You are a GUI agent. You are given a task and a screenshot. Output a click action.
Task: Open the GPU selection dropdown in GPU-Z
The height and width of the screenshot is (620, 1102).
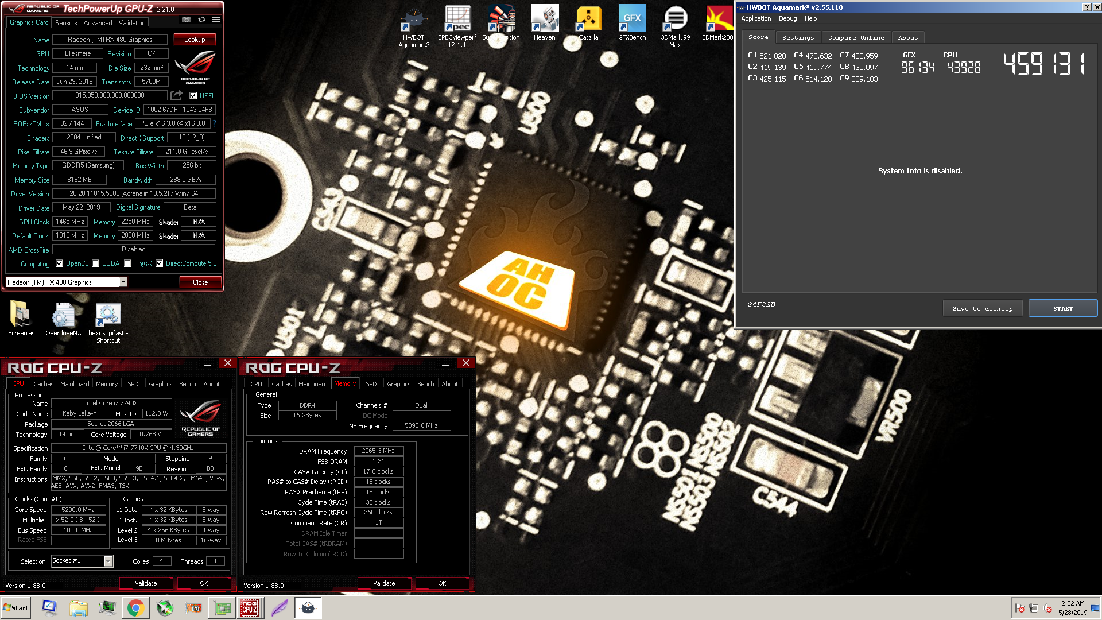pos(123,282)
